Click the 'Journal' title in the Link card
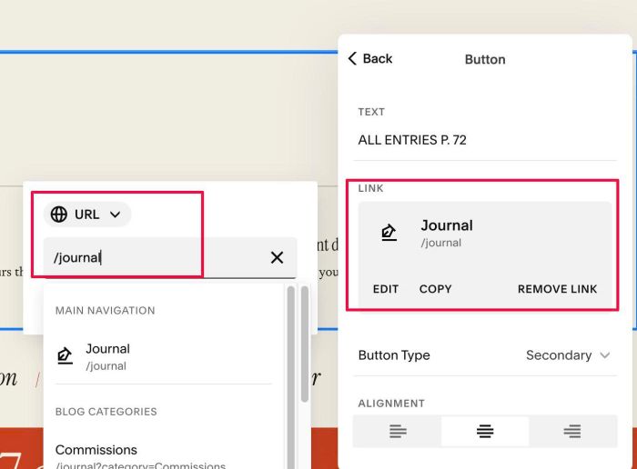This screenshot has height=469, width=637. 447,225
